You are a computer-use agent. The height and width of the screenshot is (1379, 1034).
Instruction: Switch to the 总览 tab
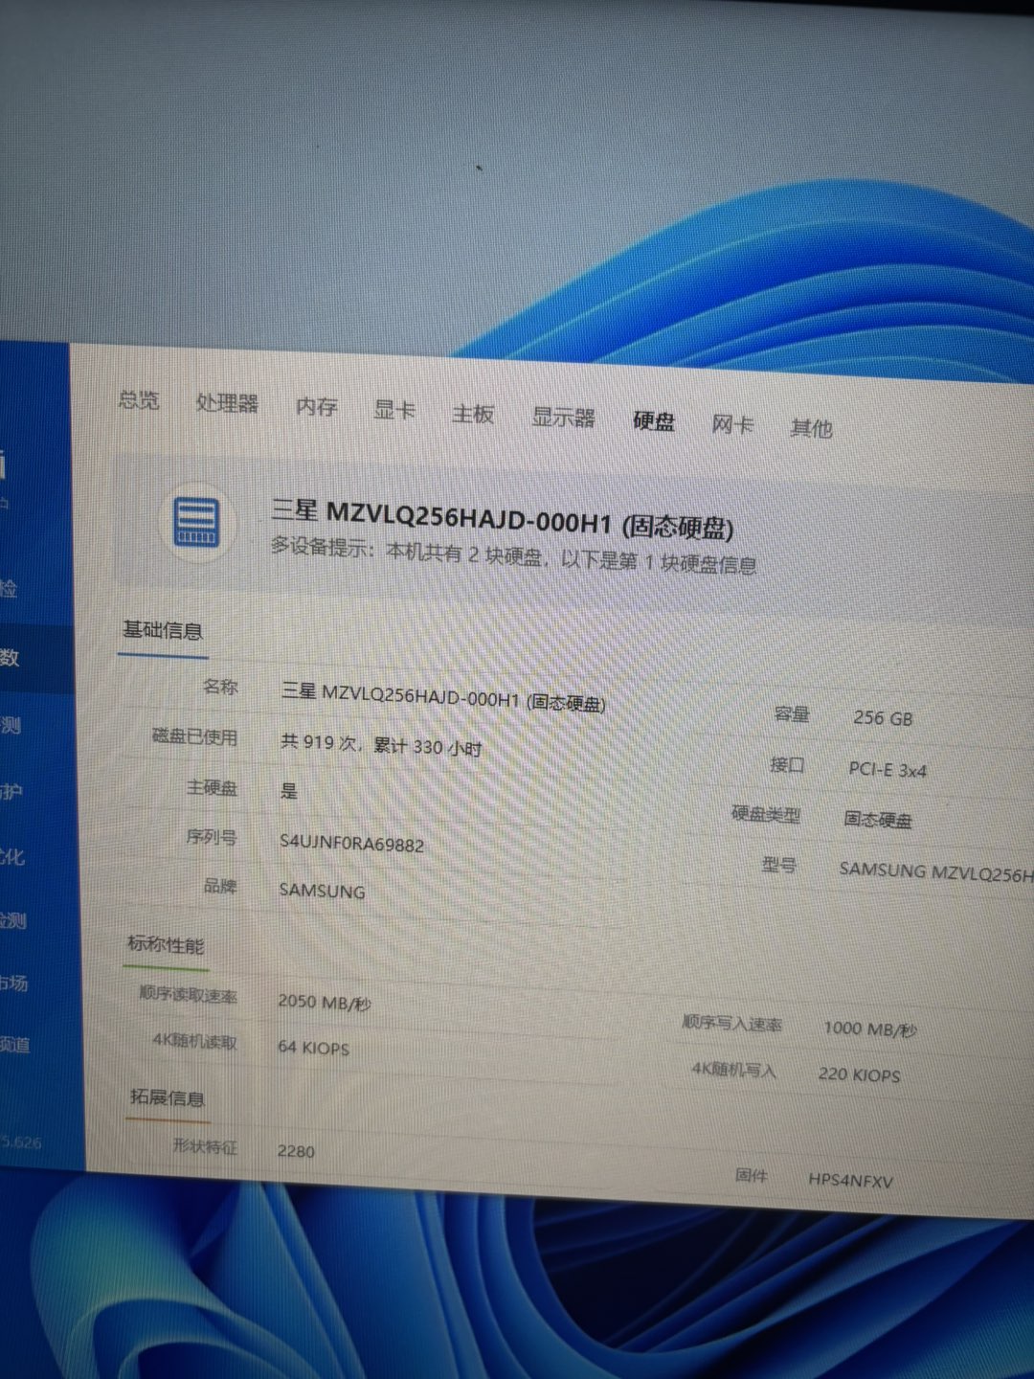pyautogui.click(x=139, y=400)
